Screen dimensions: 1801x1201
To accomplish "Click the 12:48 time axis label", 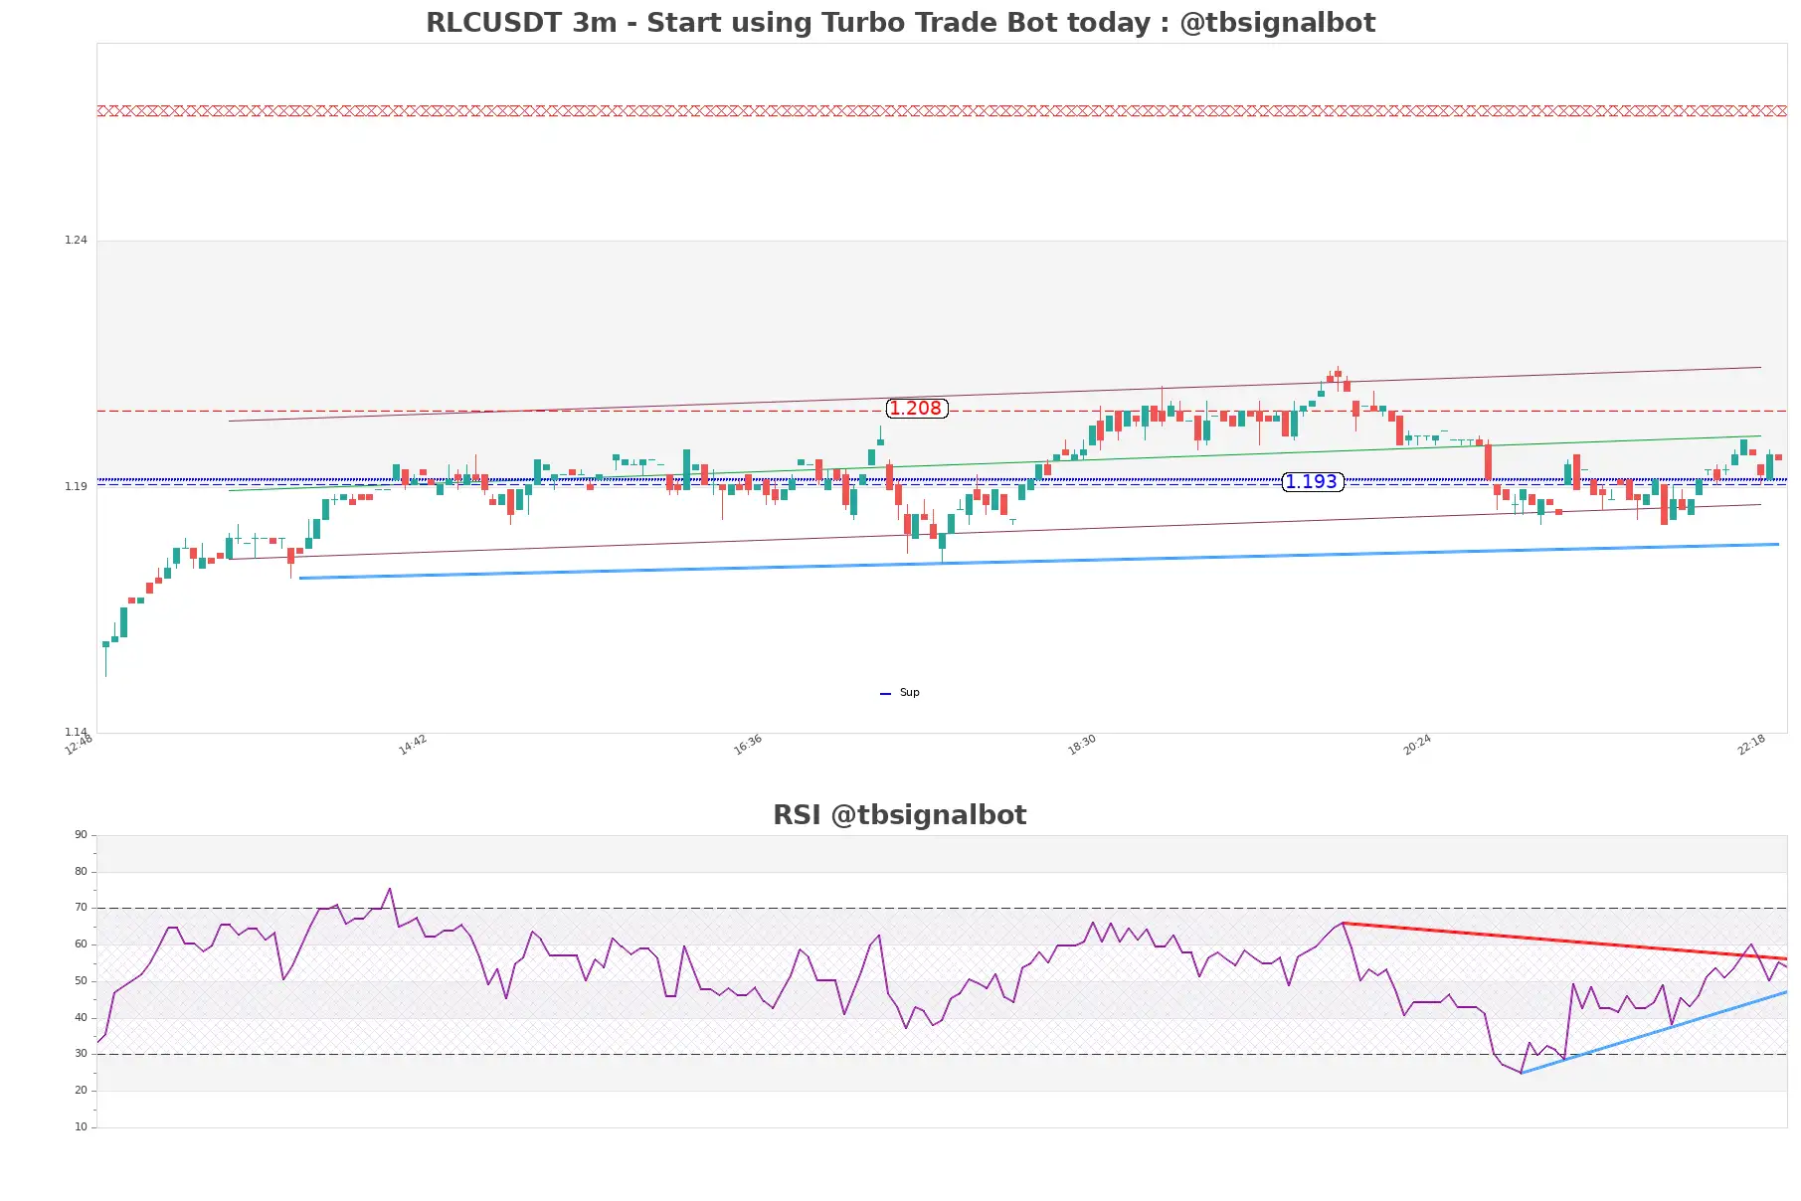I will 79,745.
